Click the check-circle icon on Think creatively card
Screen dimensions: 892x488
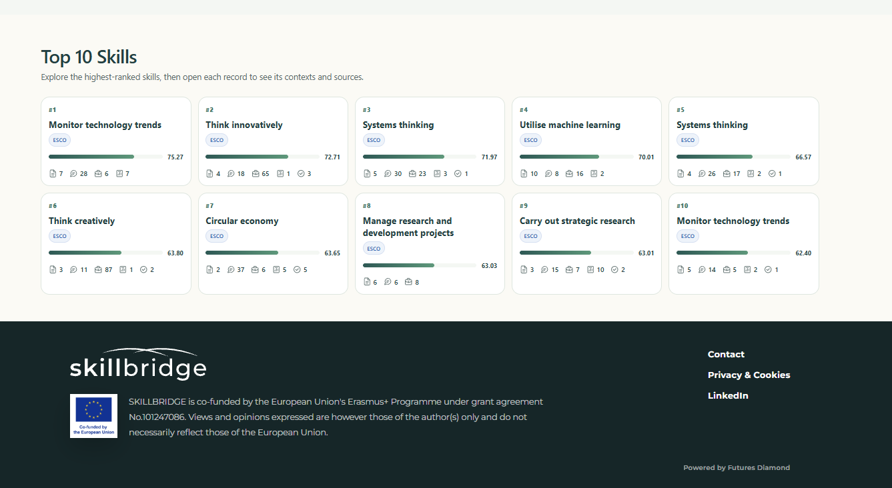click(143, 269)
